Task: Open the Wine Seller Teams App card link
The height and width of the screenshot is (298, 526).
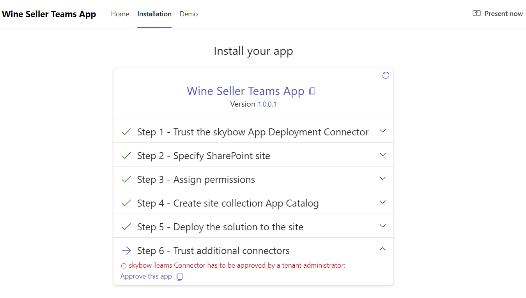Action: [x=245, y=91]
